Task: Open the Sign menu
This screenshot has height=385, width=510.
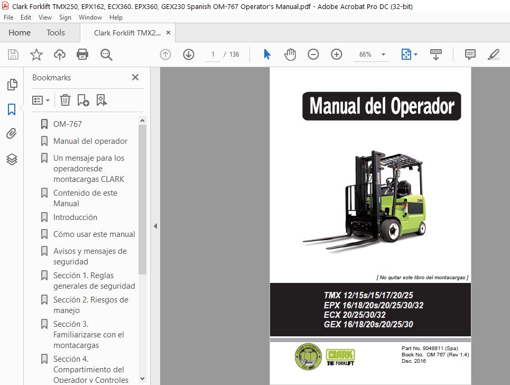Action: coord(65,17)
